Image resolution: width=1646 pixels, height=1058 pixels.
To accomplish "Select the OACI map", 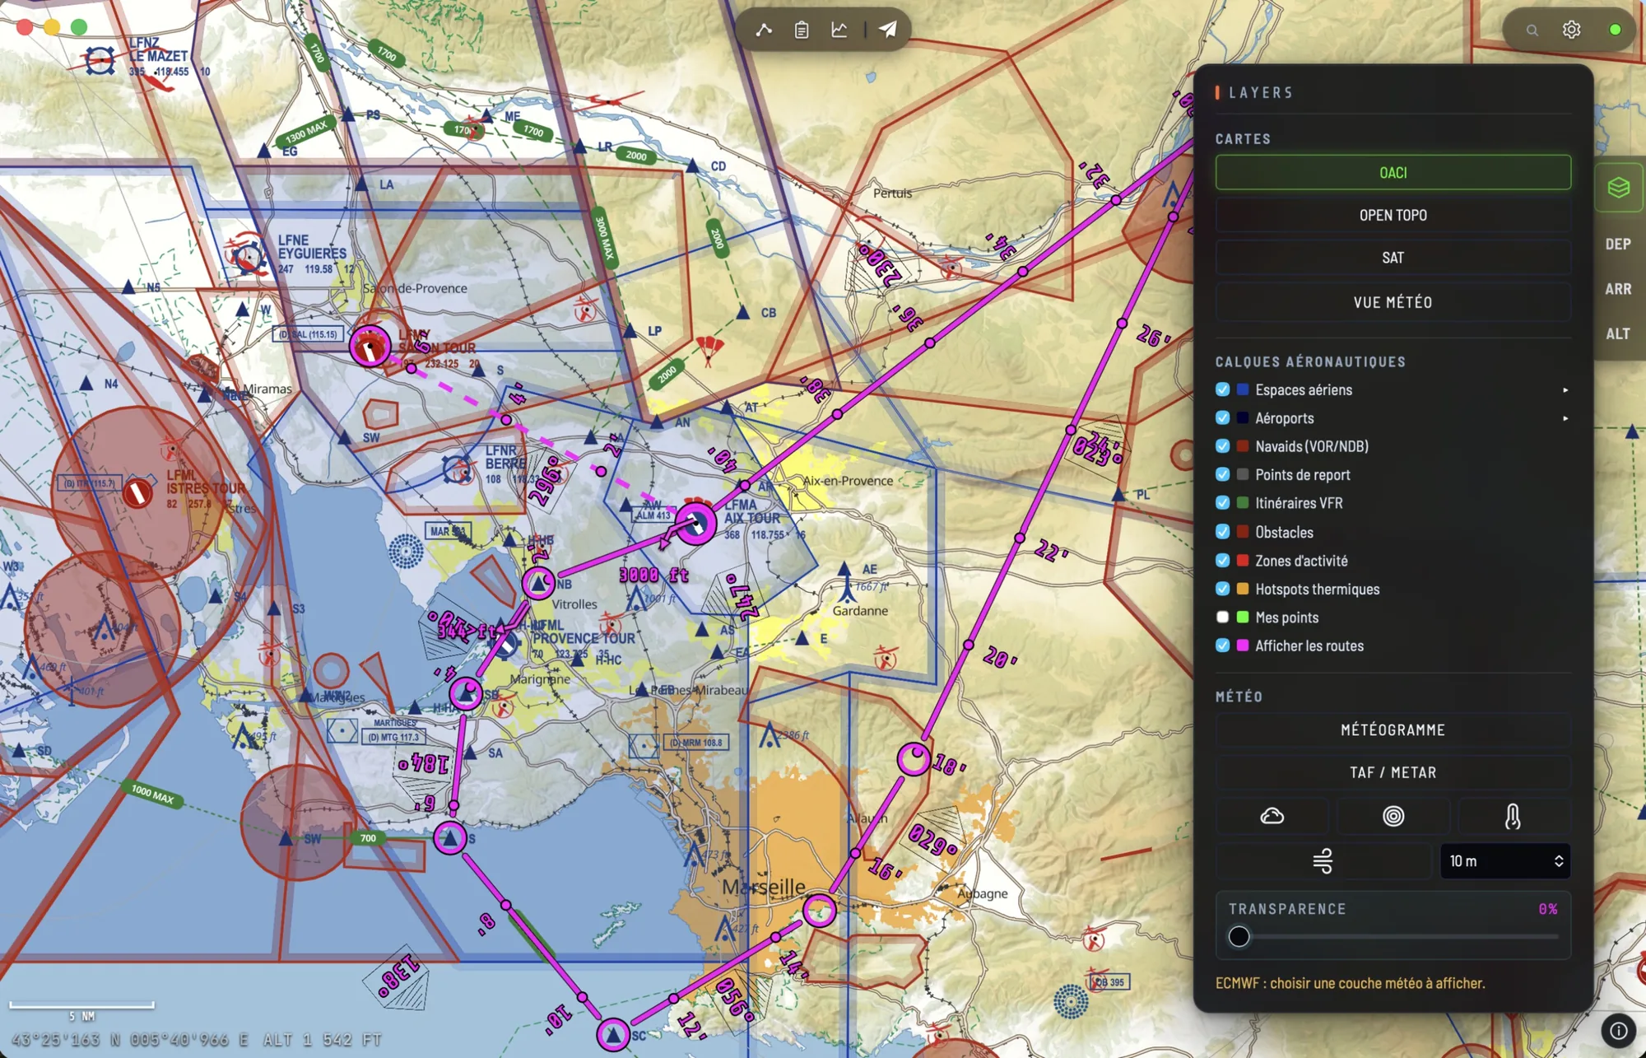I will pyautogui.click(x=1393, y=172).
